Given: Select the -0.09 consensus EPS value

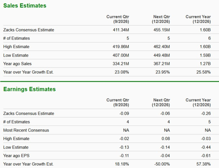Looking at the screenshot, I should click(x=124, y=114).
